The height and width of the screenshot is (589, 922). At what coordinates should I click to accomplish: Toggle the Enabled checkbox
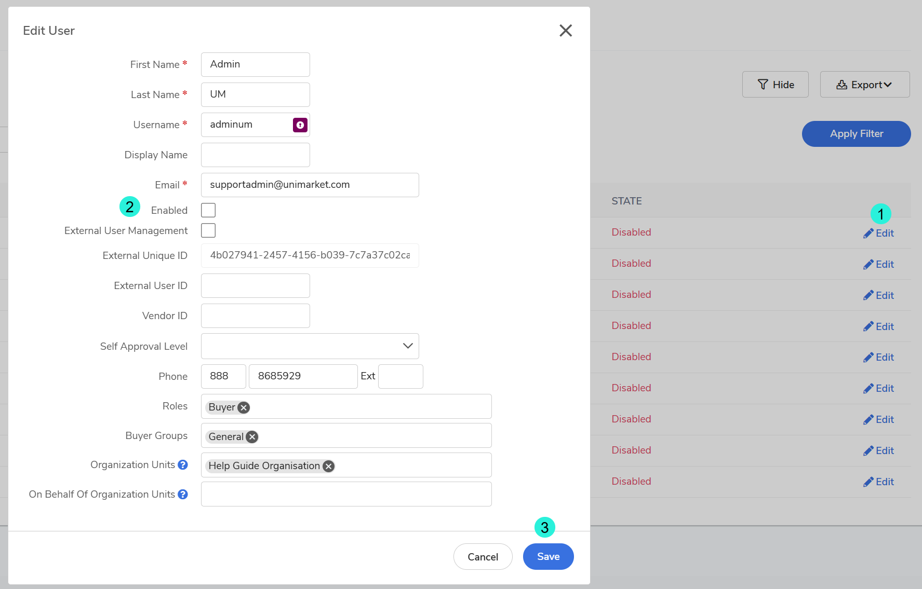208,210
